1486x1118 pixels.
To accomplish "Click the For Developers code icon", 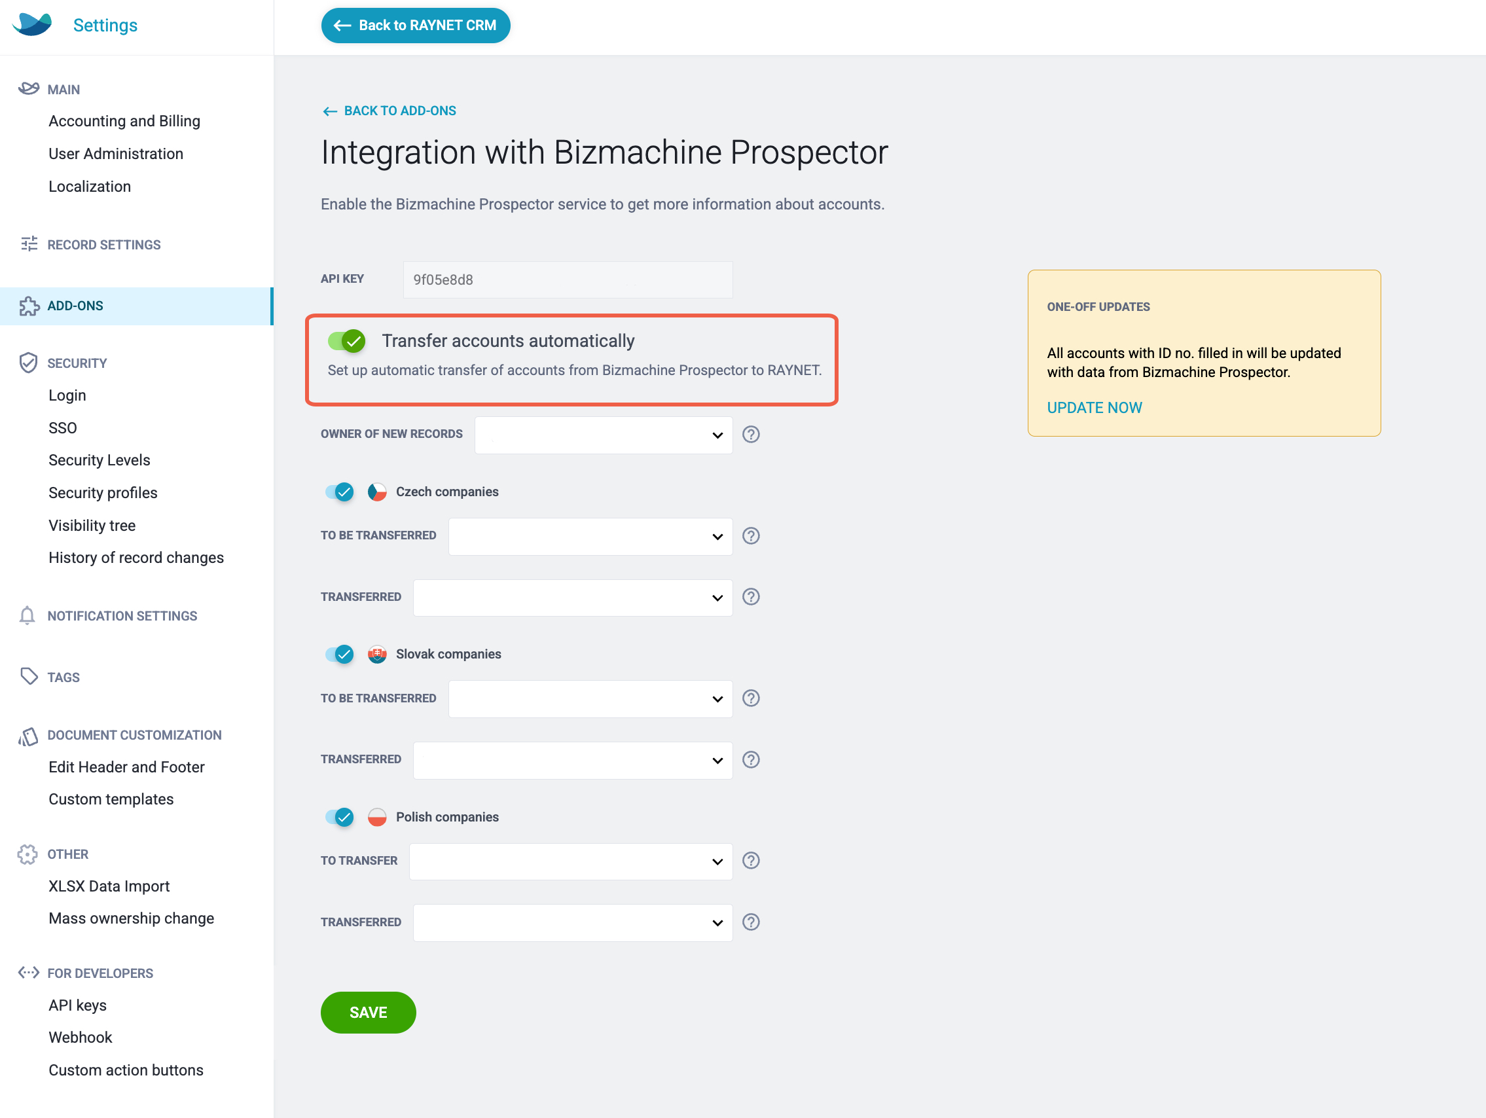I will [28, 973].
